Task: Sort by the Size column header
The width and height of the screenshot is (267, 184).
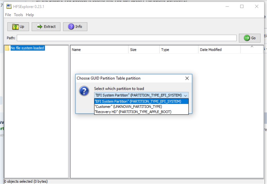Action: click(x=144, y=50)
